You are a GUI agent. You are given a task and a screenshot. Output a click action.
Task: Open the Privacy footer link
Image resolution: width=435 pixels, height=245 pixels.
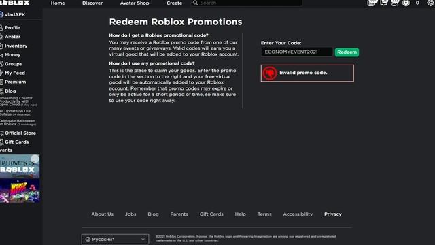pyautogui.click(x=333, y=214)
